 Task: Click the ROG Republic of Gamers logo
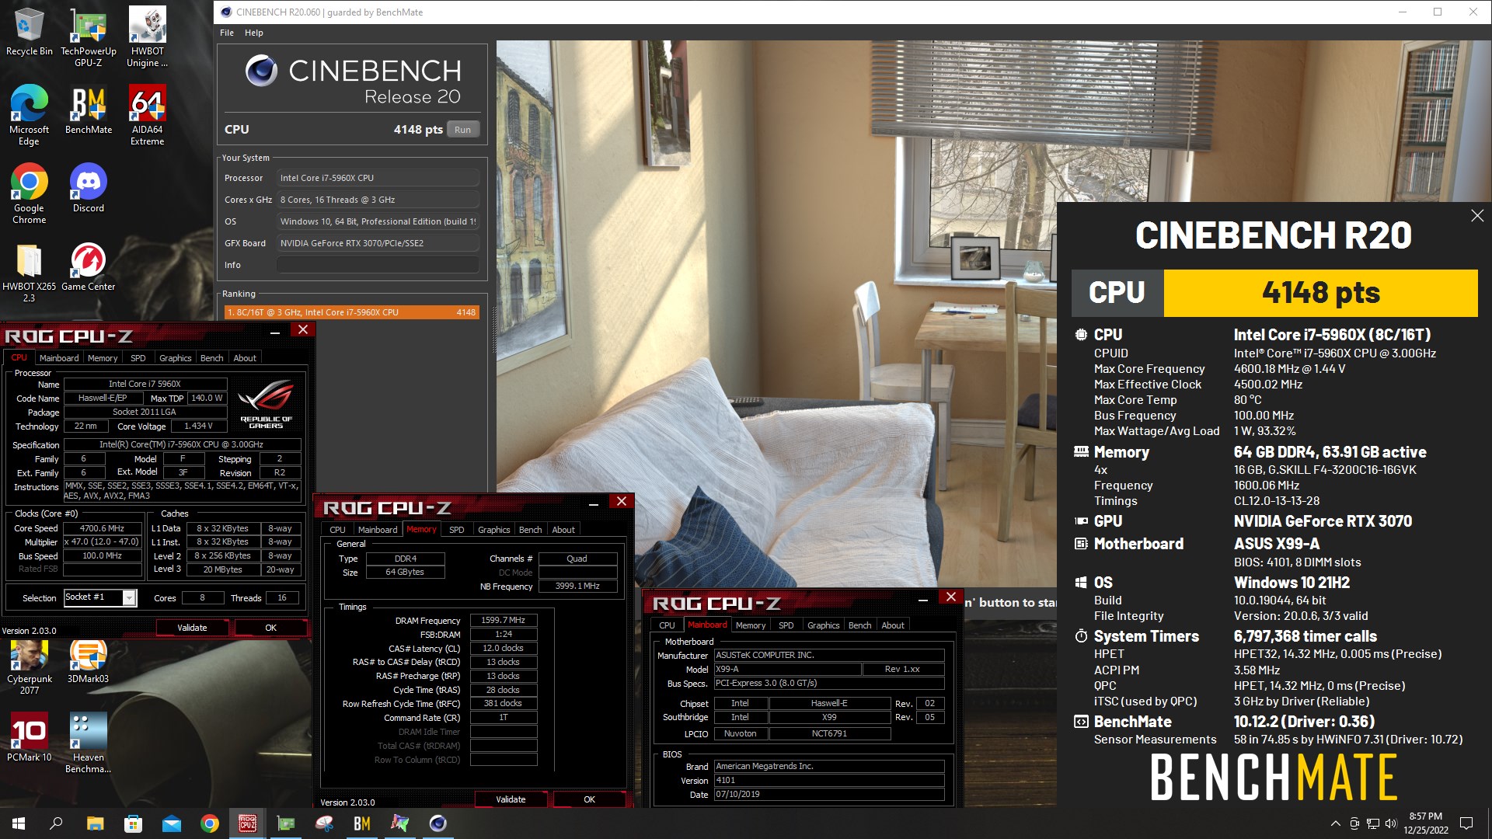pyautogui.click(x=267, y=404)
